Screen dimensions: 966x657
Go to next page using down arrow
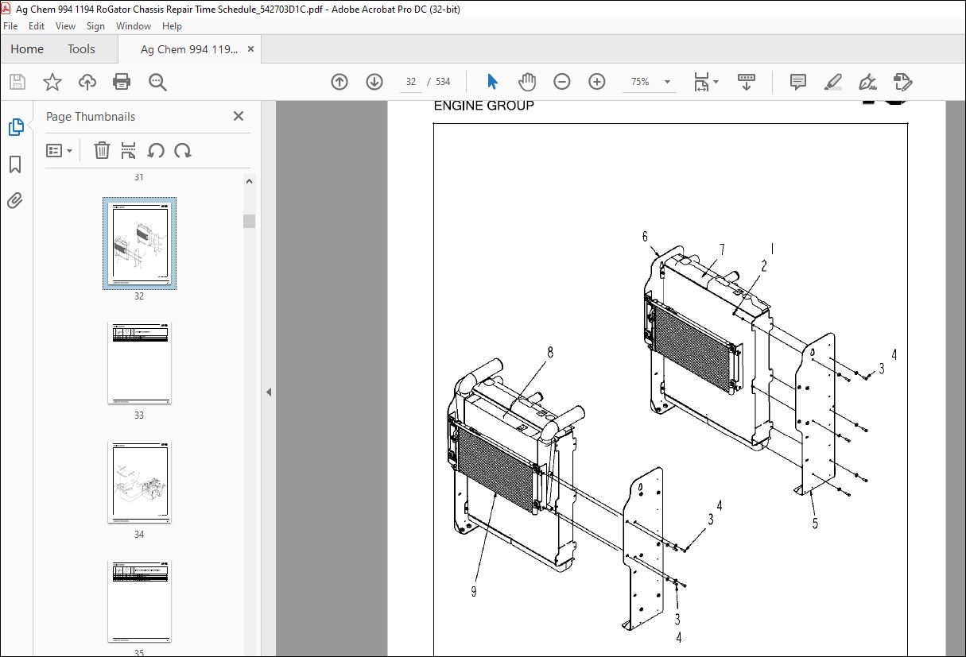click(374, 82)
